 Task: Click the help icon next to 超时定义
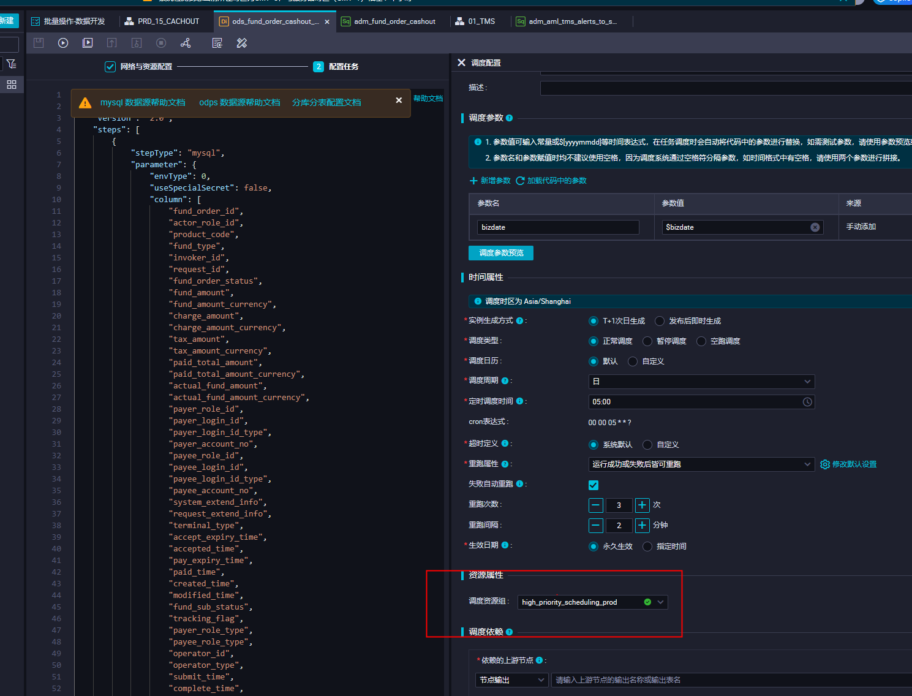pos(505,444)
